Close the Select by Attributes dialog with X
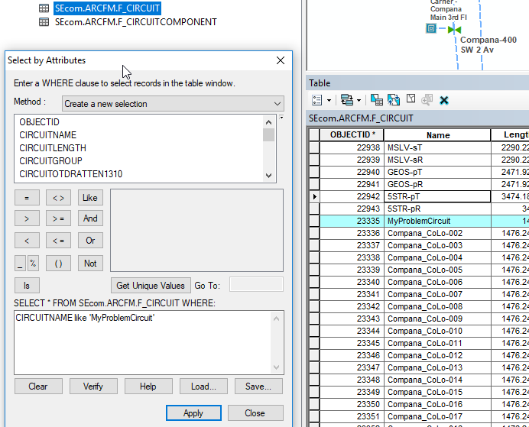 click(281, 60)
